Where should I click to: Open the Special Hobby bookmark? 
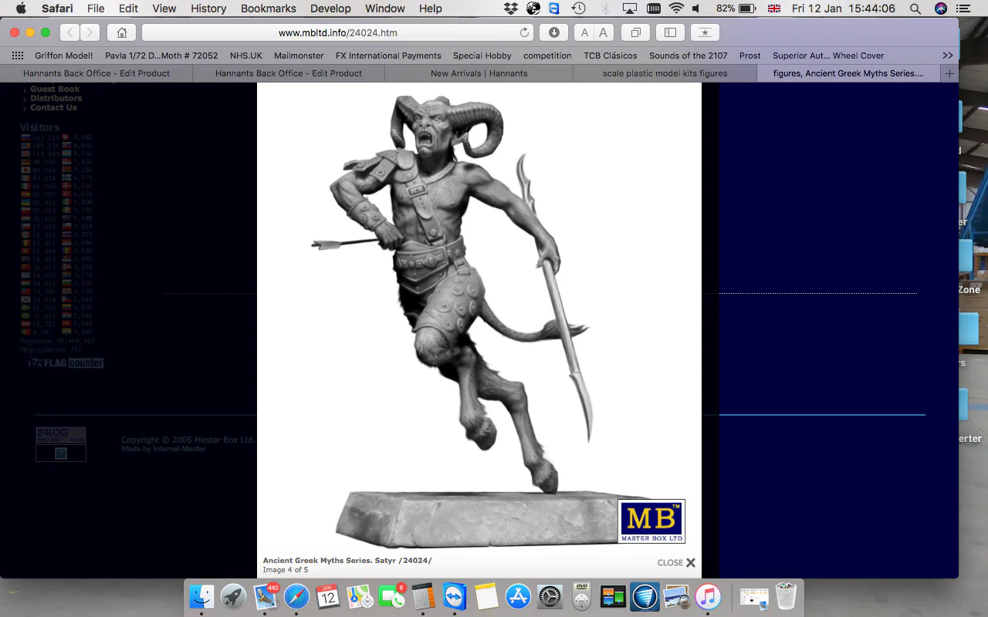(482, 56)
